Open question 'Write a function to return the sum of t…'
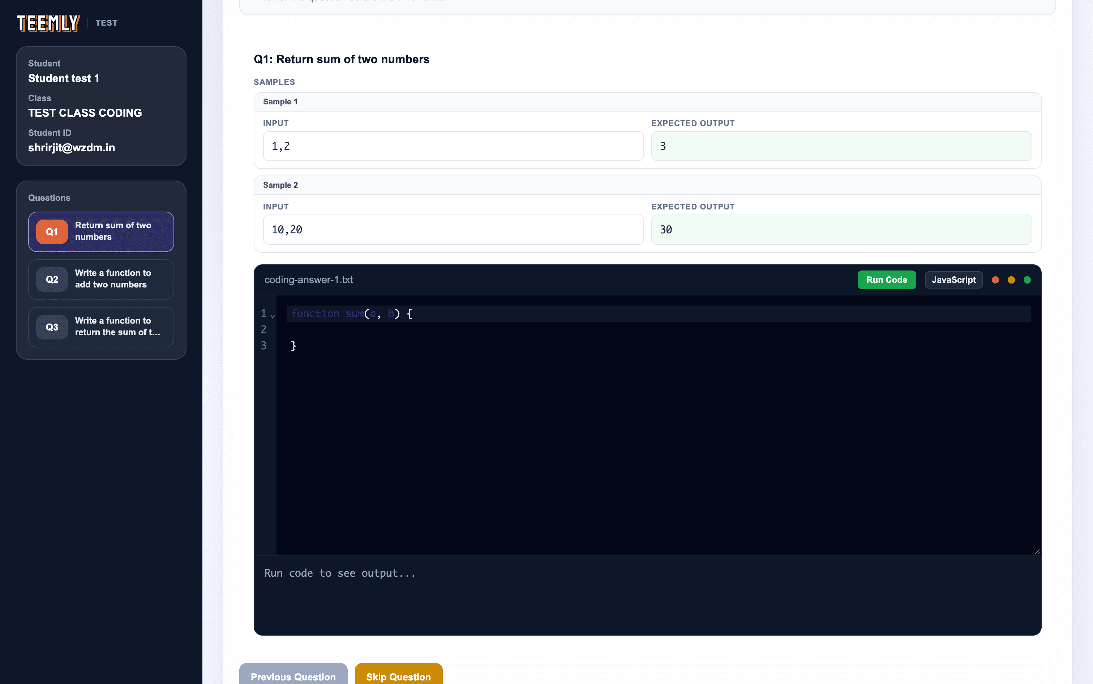Viewport: 1093px width, 684px height. pyautogui.click(x=101, y=326)
